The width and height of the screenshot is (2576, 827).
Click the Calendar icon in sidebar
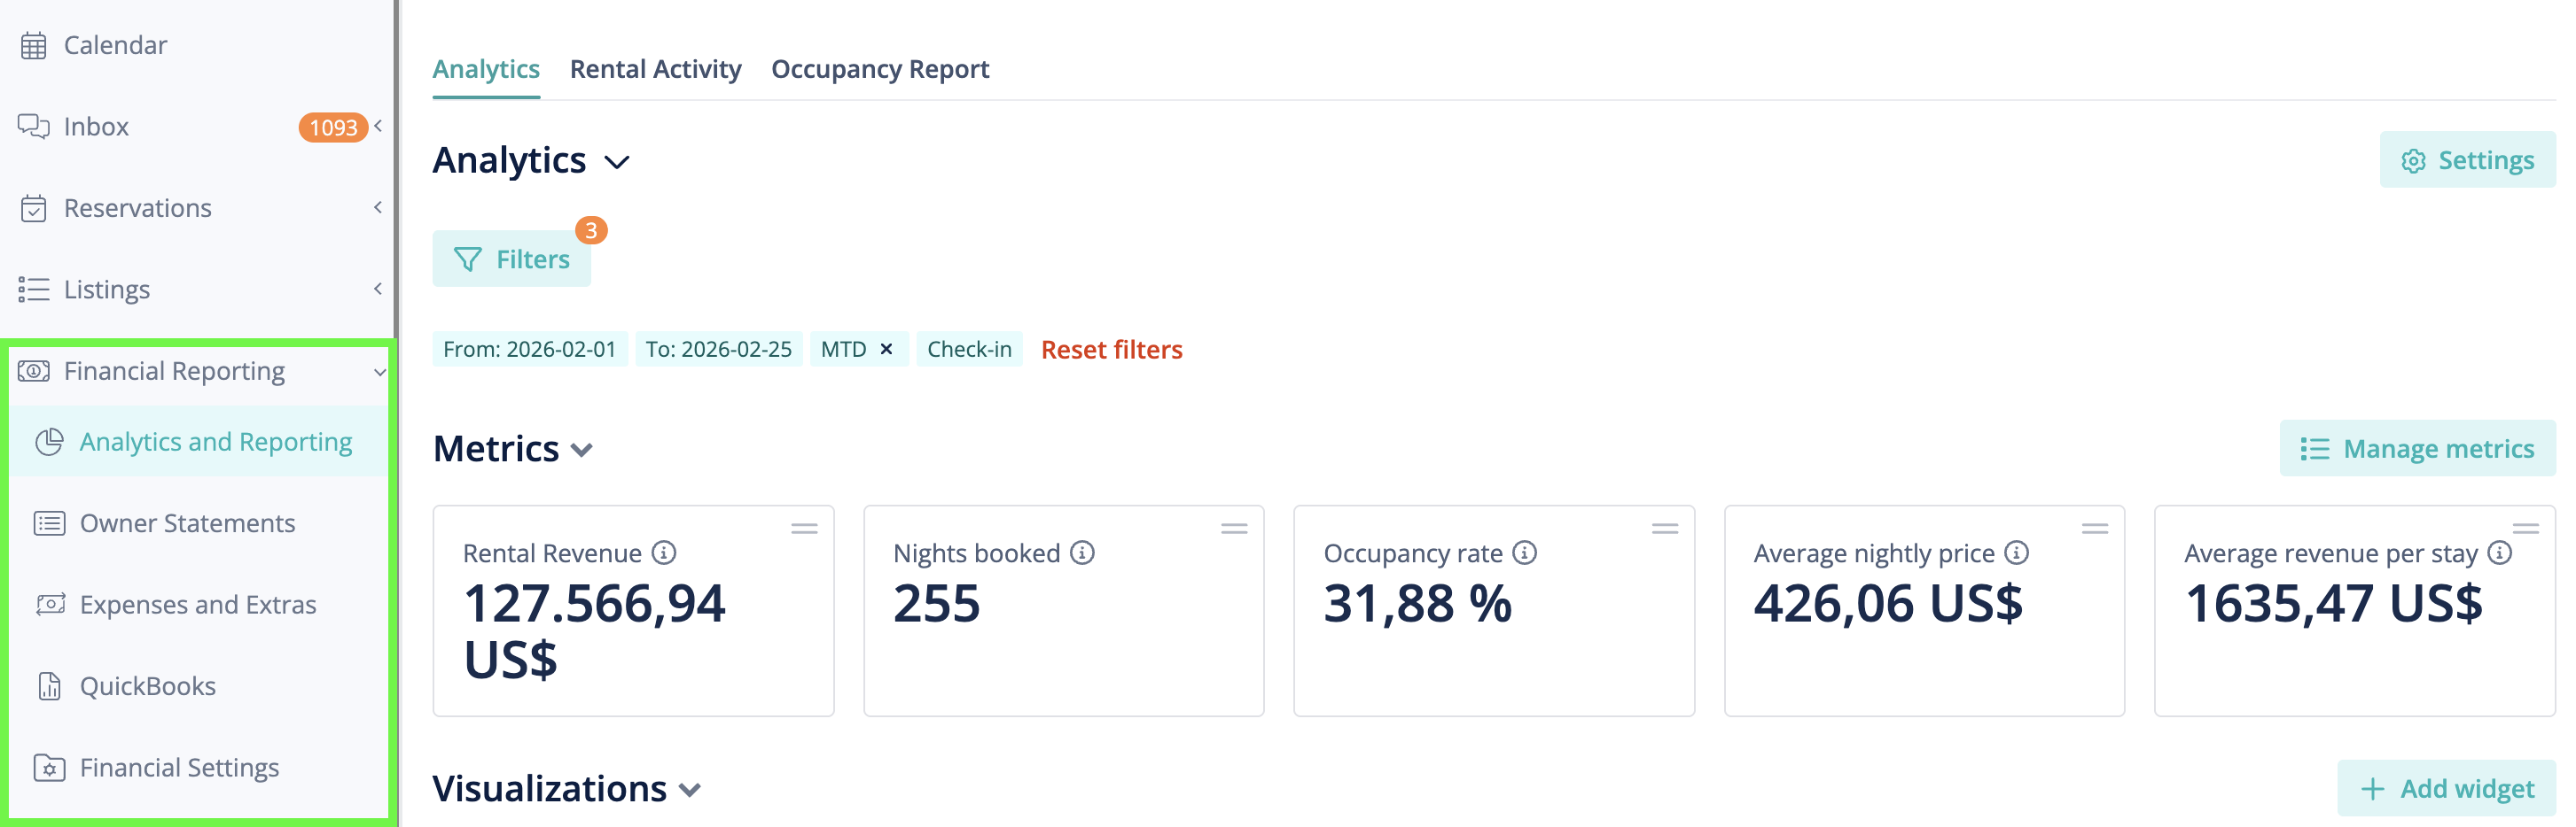pyautogui.click(x=33, y=45)
